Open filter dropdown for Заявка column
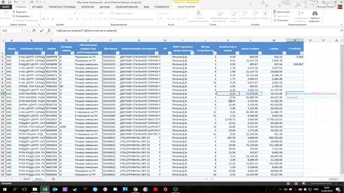Image resolution: width=344 pixels, height=193 pixels. point(56,53)
